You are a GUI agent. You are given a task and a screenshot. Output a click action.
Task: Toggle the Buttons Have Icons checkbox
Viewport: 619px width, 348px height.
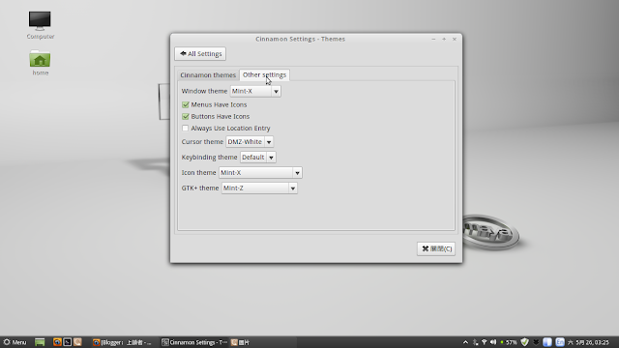pyautogui.click(x=185, y=116)
